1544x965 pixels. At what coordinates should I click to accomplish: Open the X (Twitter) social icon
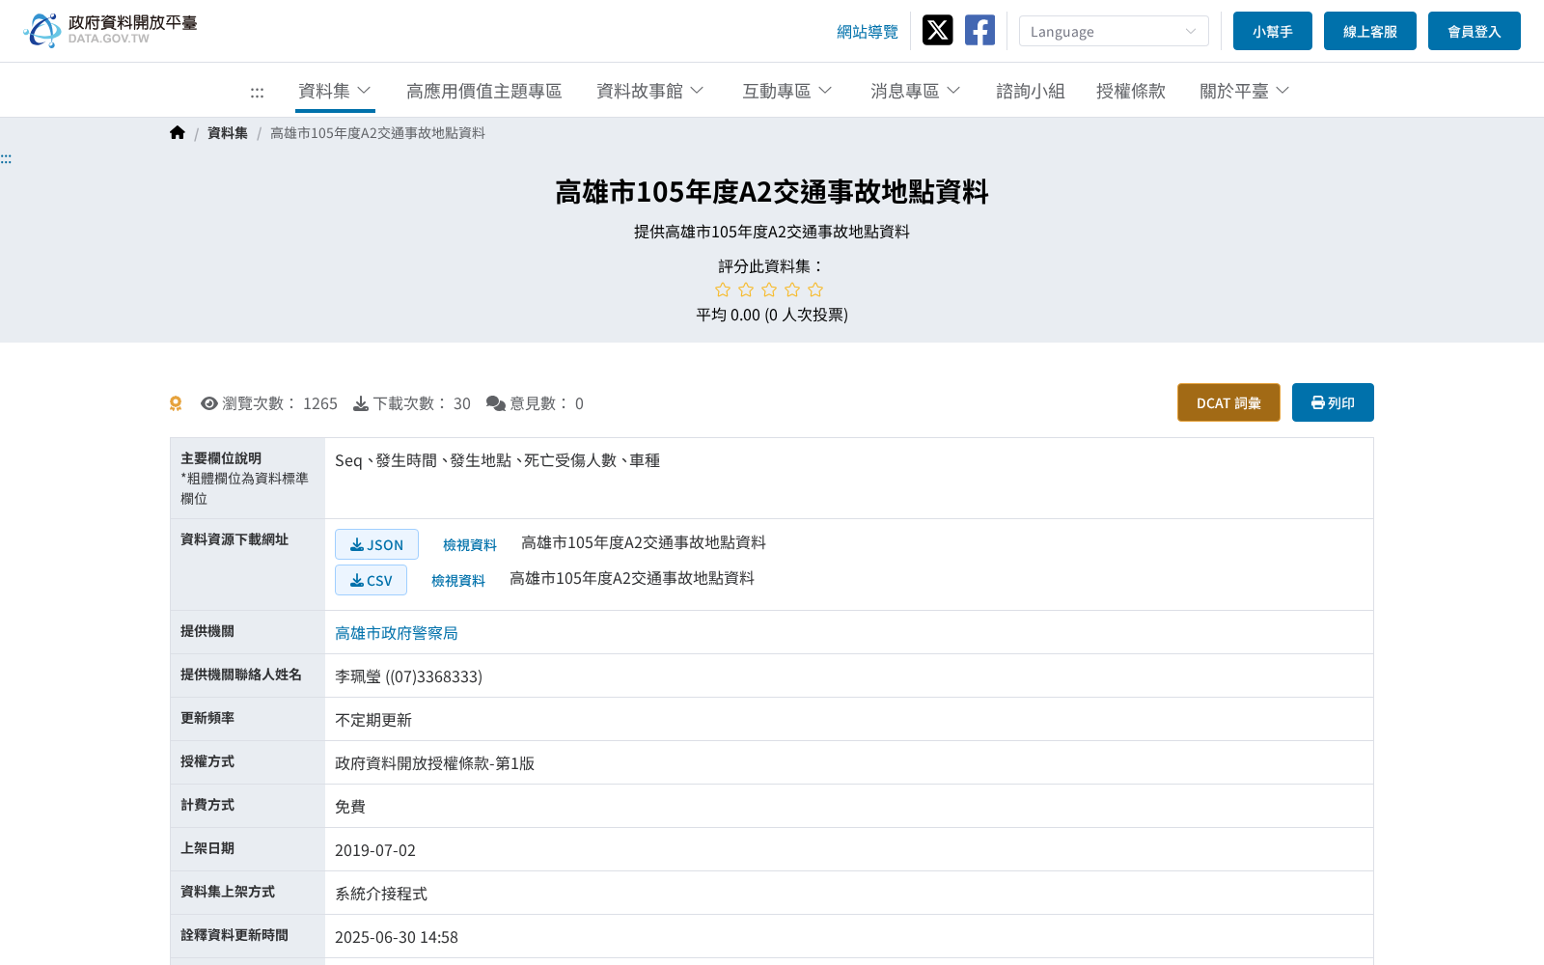[937, 30]
